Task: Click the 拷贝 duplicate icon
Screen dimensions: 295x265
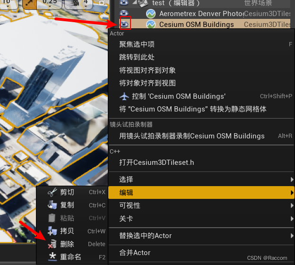Action: coord(52,231)
